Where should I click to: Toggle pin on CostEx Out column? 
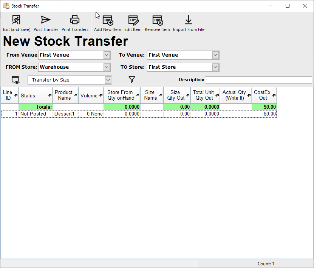pyautogui.click(x=274, y=95)
